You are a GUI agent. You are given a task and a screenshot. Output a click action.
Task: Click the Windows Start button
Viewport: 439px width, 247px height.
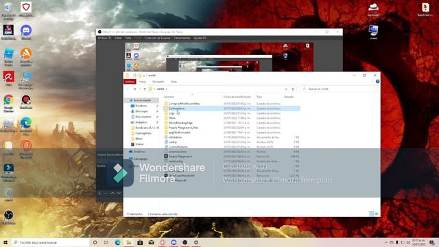click(5, 242)
